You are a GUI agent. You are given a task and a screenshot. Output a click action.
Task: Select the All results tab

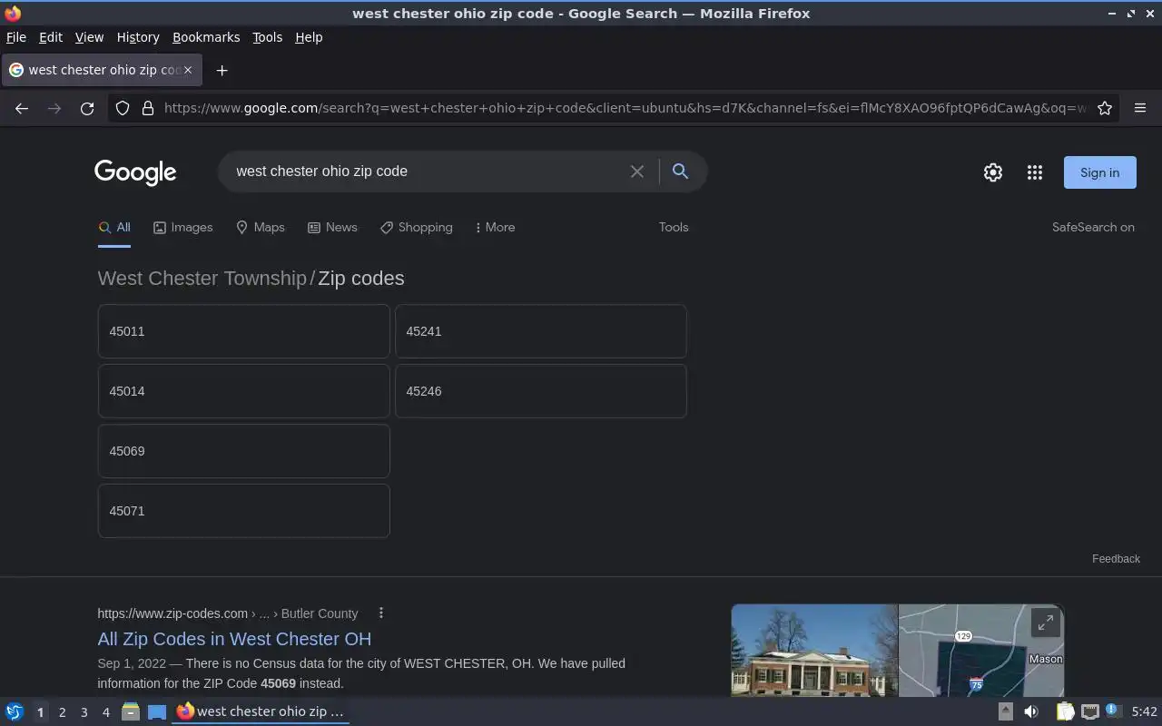(x=114, y=228)
